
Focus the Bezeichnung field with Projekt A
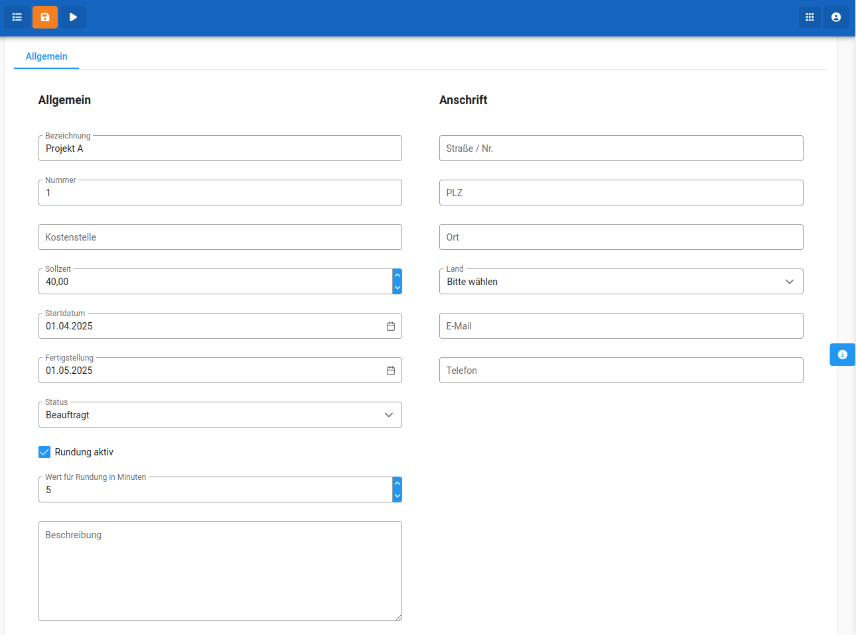220,148
